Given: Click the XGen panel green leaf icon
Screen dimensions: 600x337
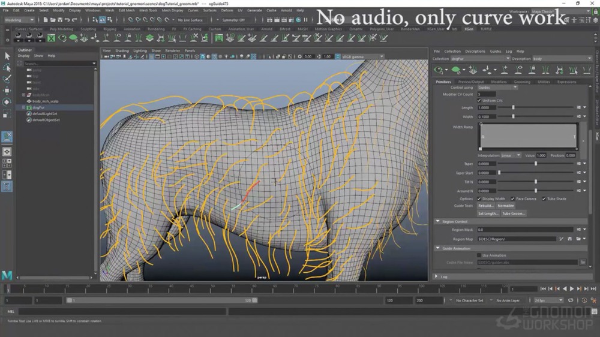Looking at the screenshot, I should tap(456, 70).
